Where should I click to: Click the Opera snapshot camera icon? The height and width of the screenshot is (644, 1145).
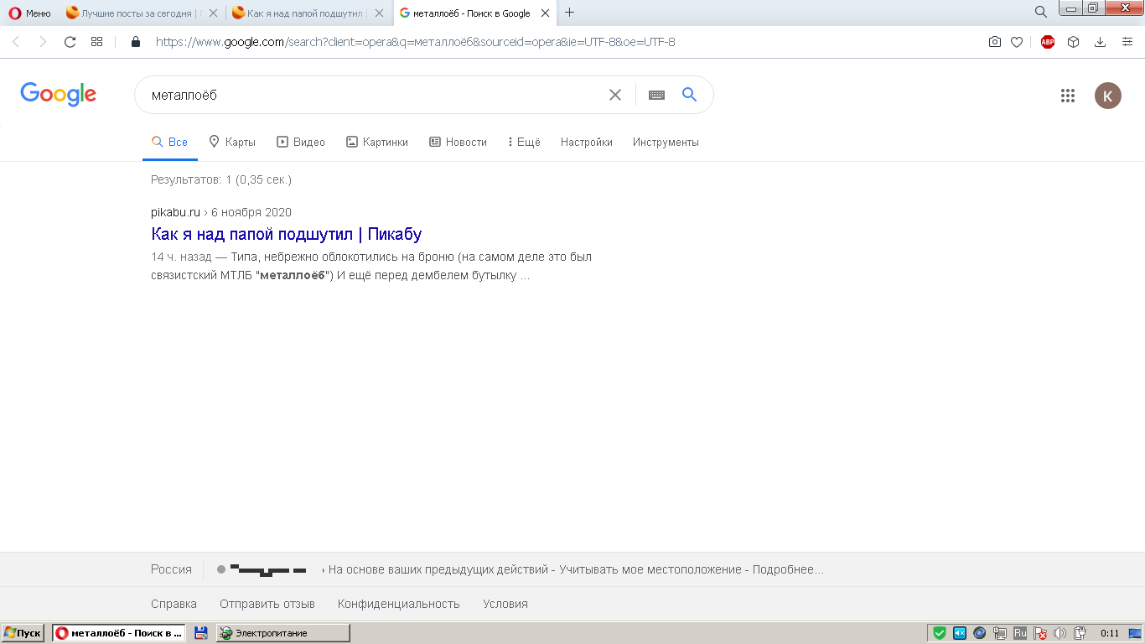click(994, 42)
